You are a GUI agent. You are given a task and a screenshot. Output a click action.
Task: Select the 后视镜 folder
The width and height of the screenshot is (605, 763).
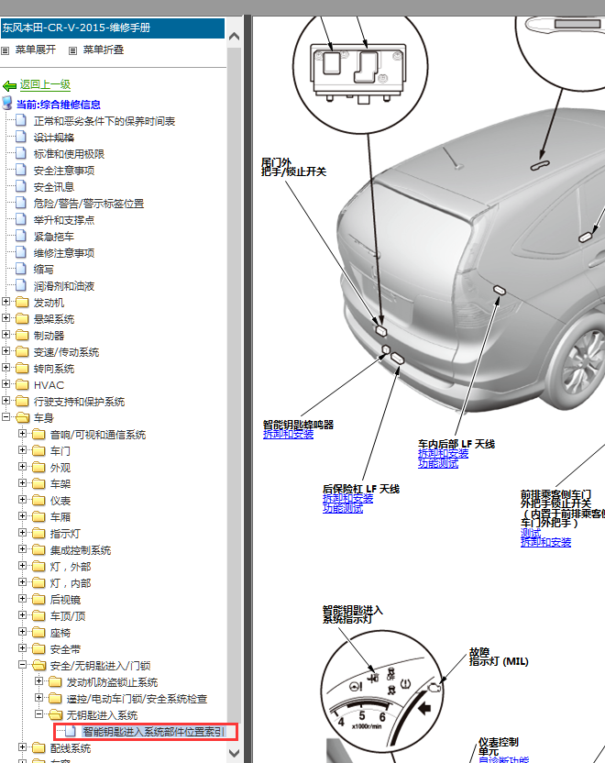coord(65,600)
